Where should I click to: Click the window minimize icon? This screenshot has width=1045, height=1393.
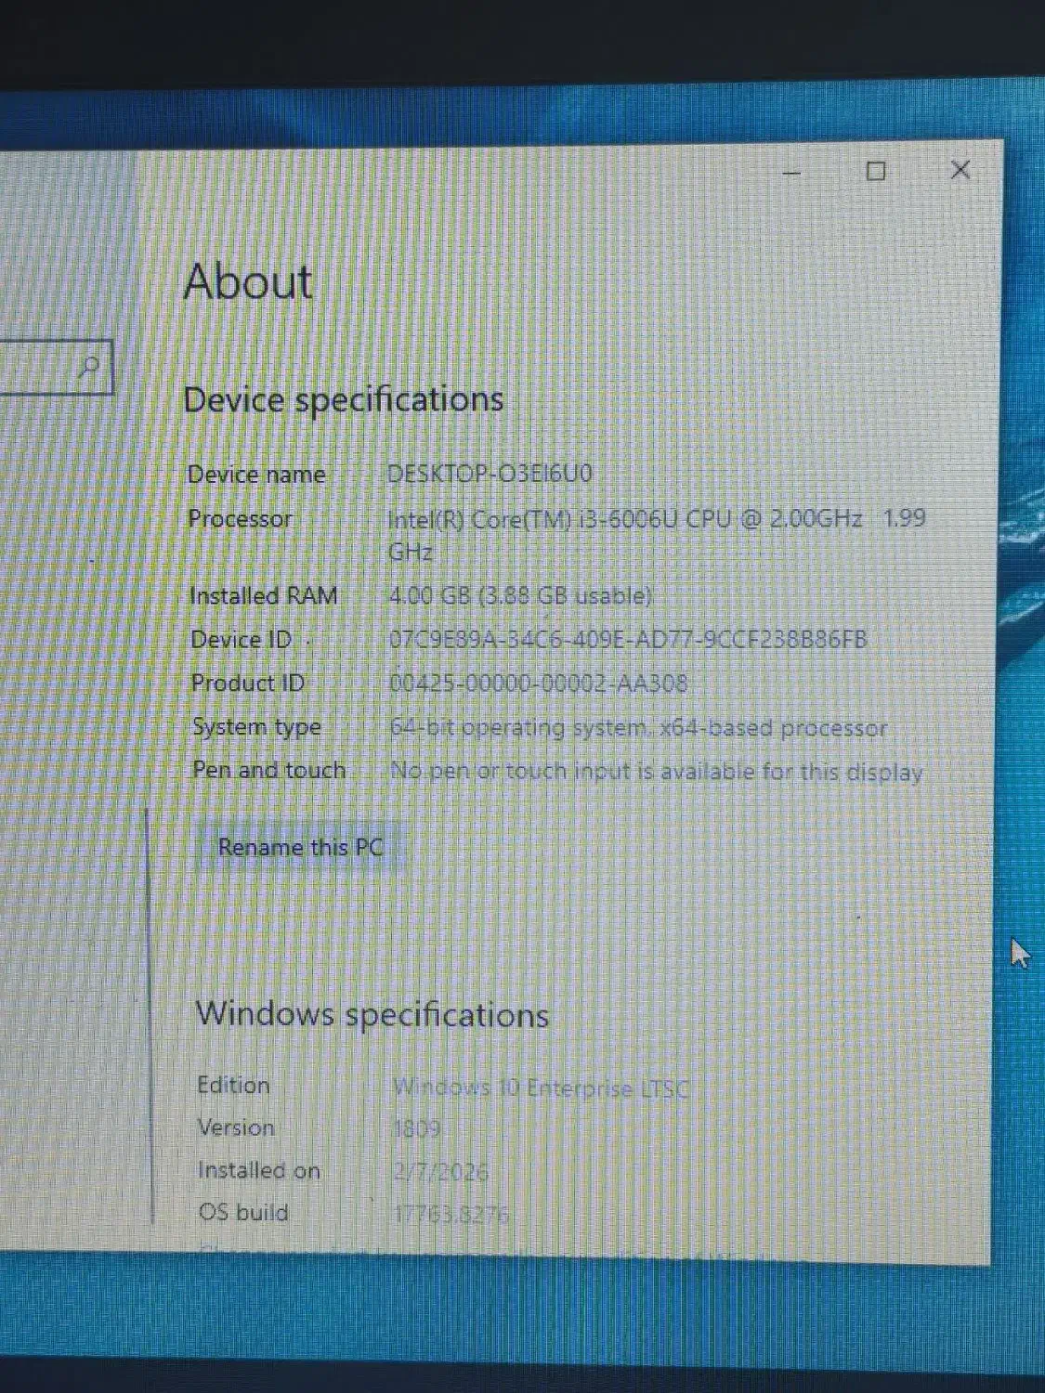tap(790, 172)
